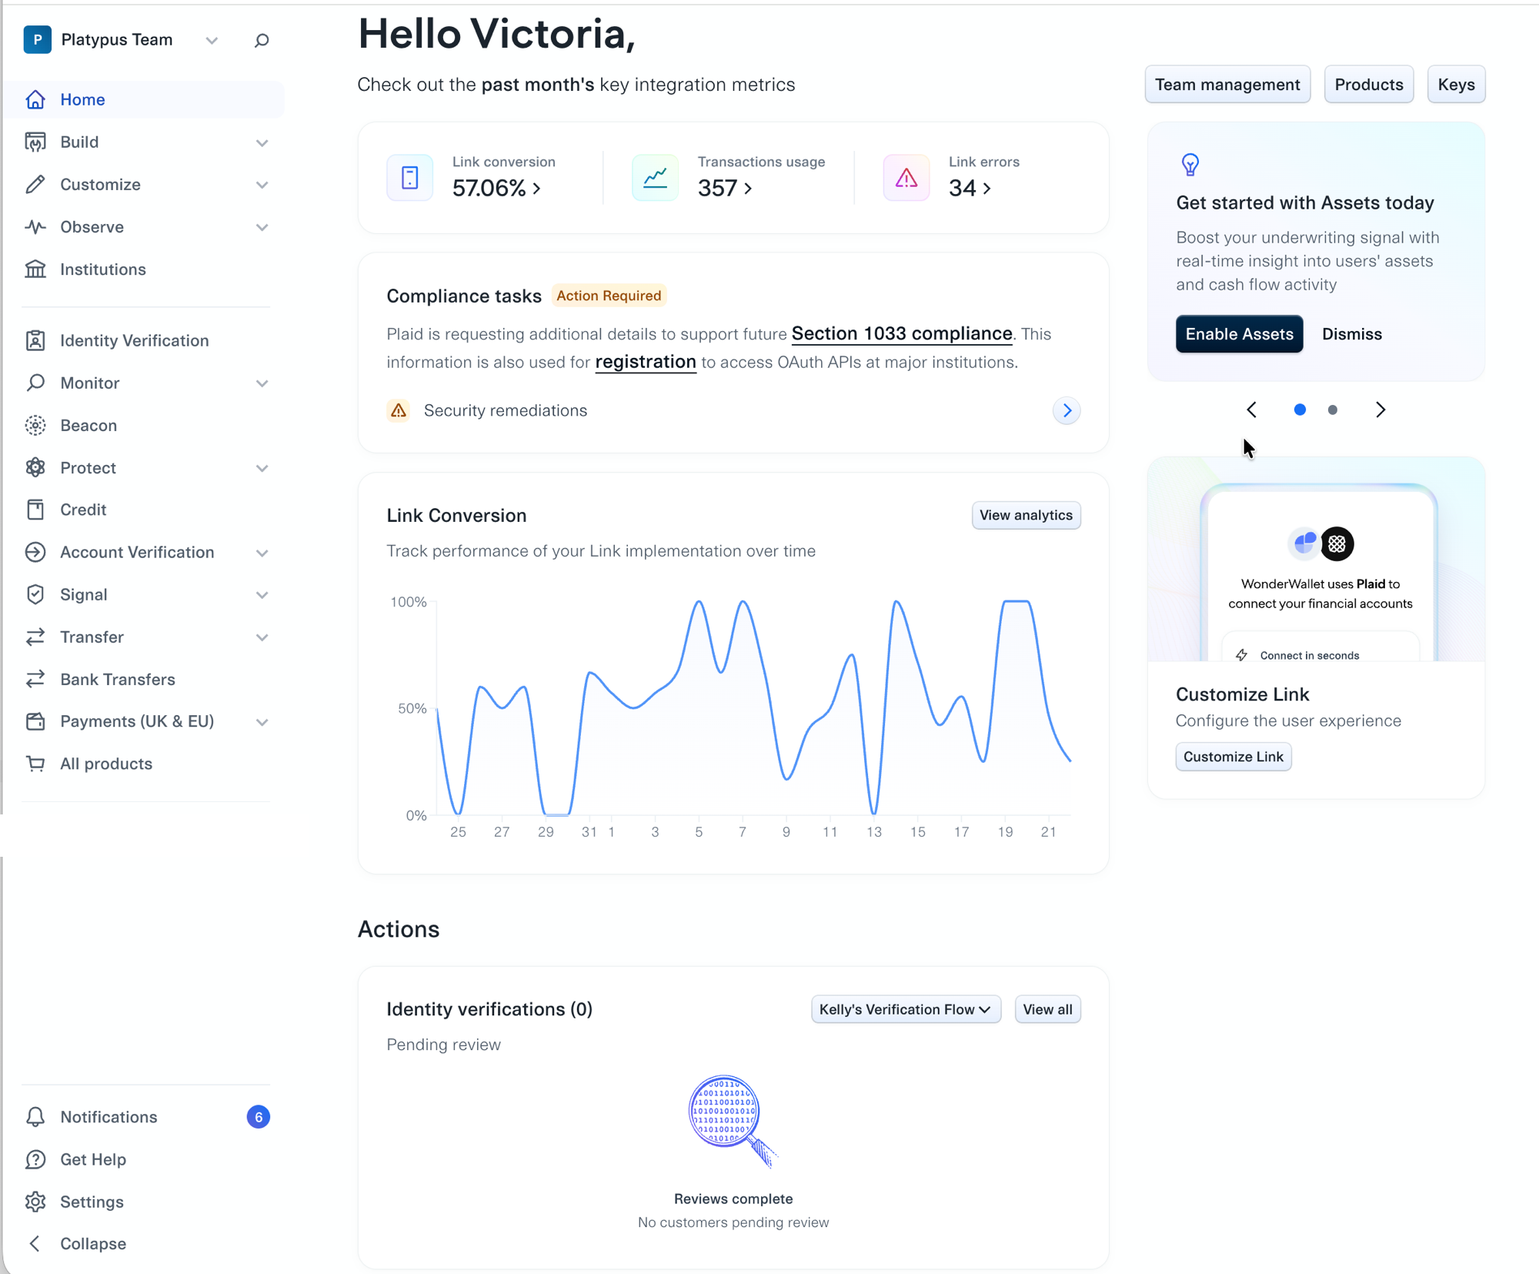
Task: Open the Signal sidebar item
Action: click(x=145, y=594)
